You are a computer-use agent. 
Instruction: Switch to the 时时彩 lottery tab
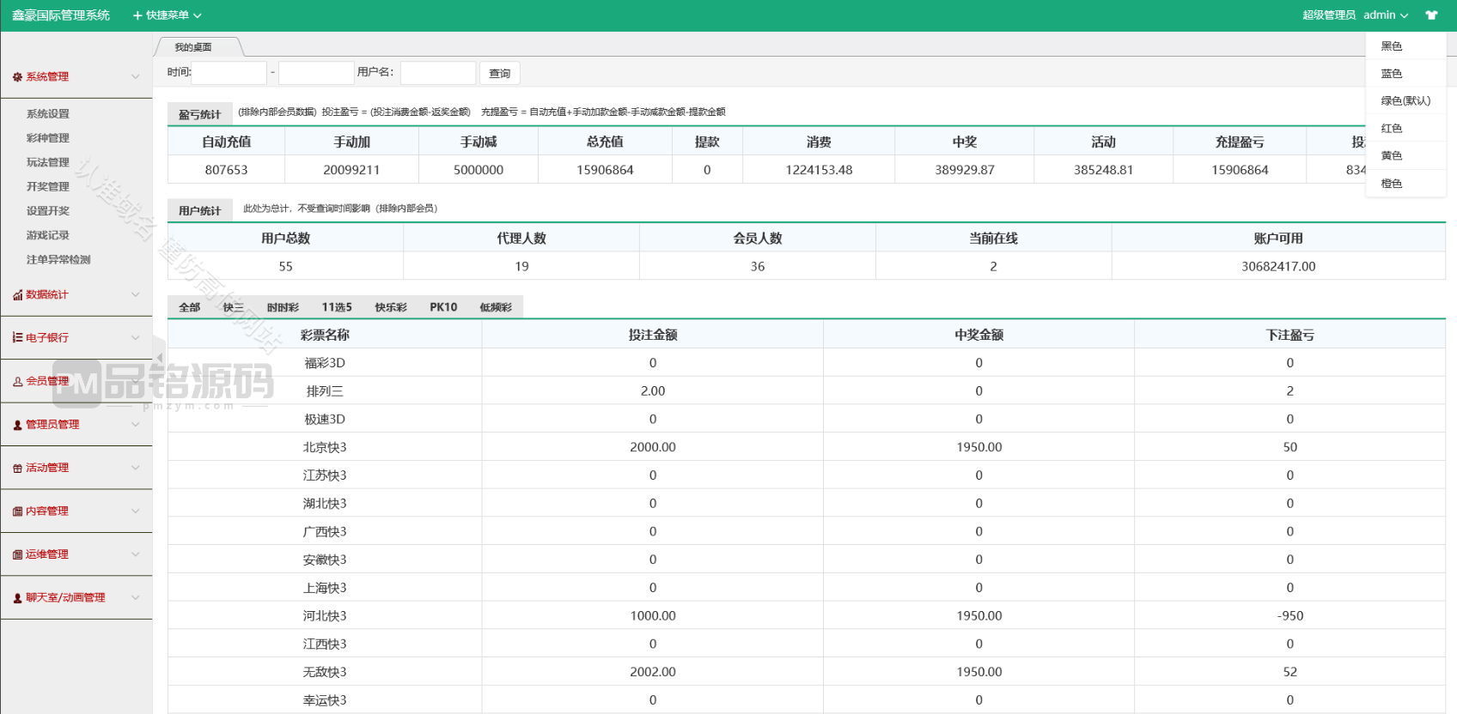coord(283,307)
